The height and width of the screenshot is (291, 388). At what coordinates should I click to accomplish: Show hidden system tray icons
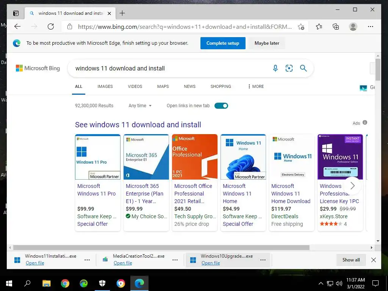pos(321,283)
